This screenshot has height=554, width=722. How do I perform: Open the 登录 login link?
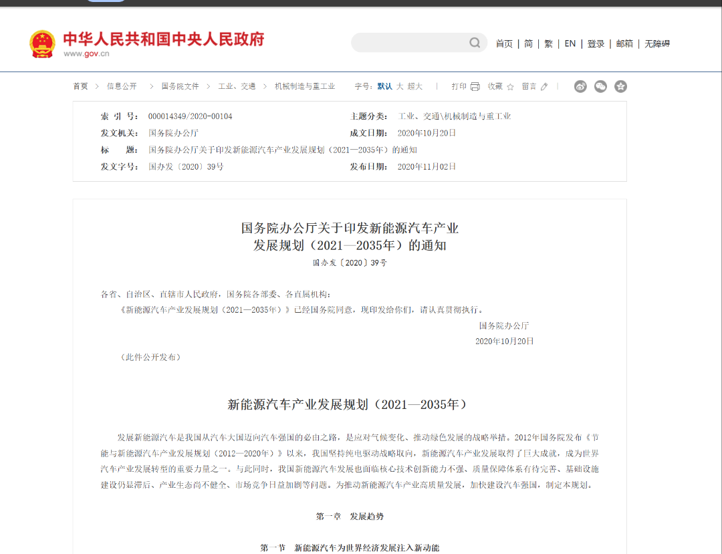(596, 43)
